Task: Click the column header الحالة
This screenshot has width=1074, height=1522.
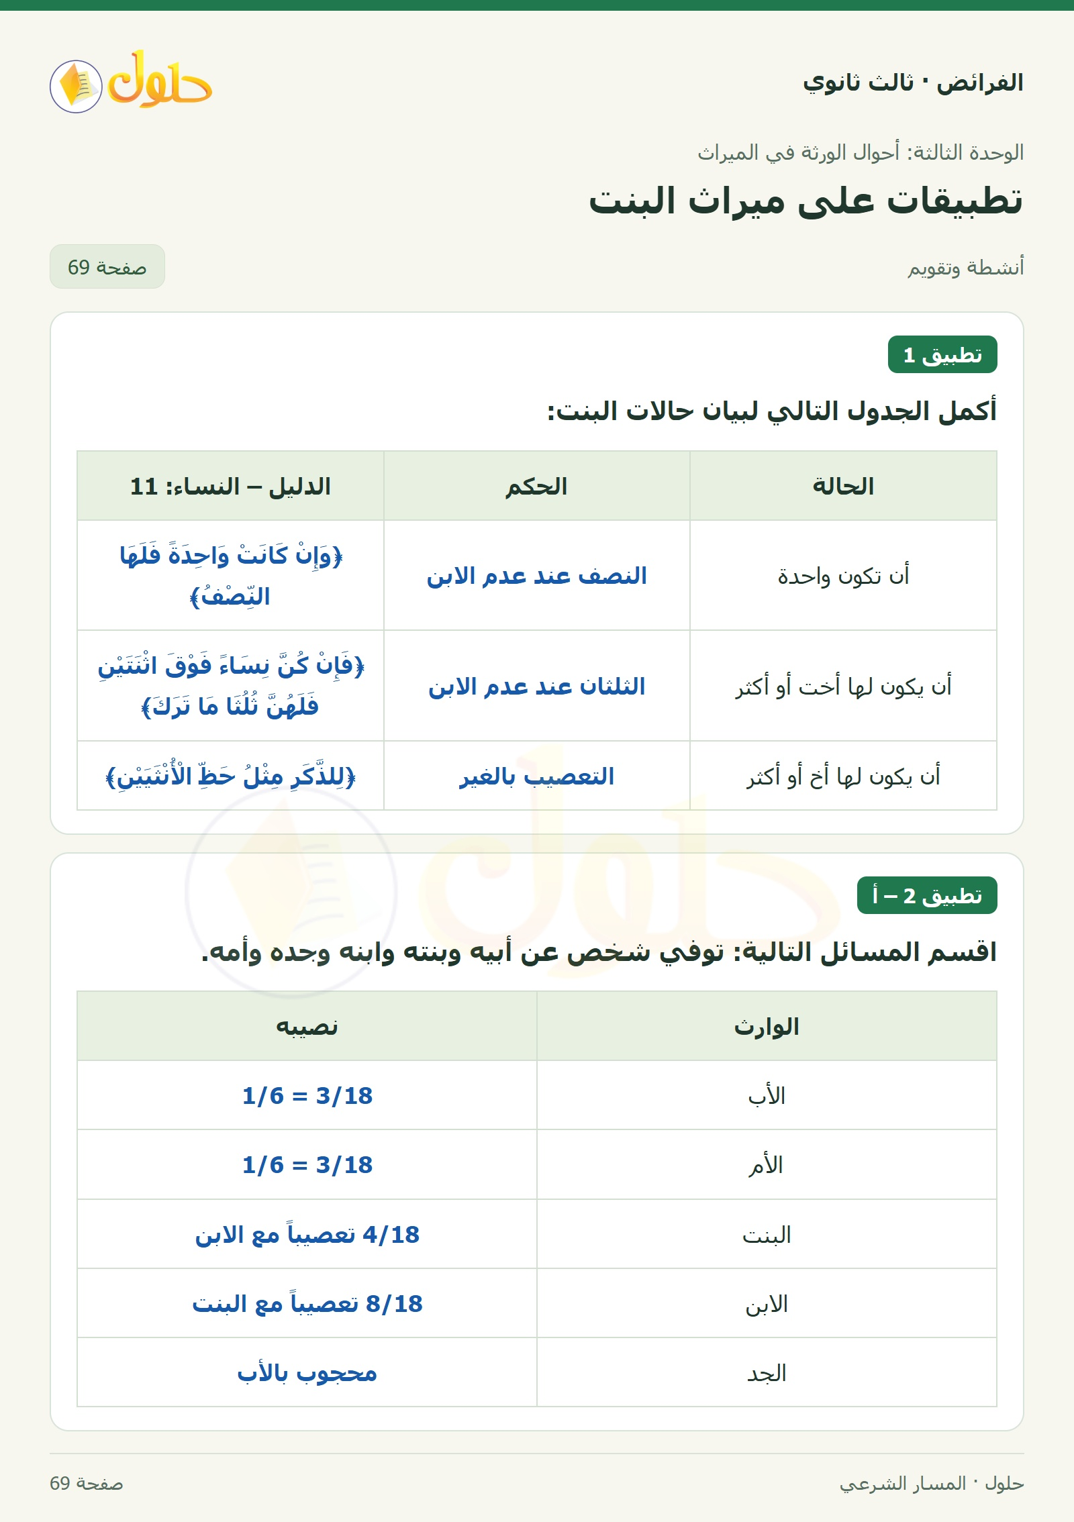Action: pyautogui.click(x=843, y=486)
